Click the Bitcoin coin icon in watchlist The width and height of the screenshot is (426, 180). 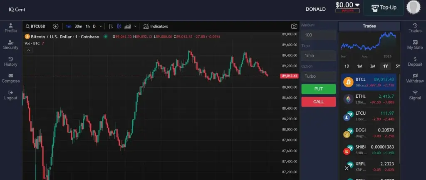[348, 82]
